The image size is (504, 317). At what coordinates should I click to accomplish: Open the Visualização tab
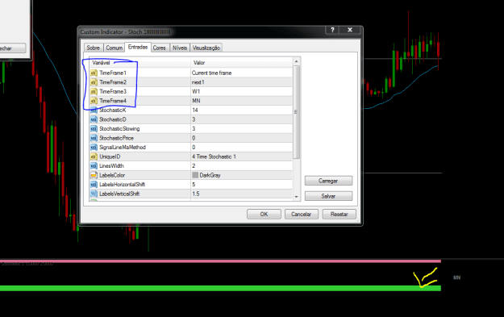click(x=206, y=48)
